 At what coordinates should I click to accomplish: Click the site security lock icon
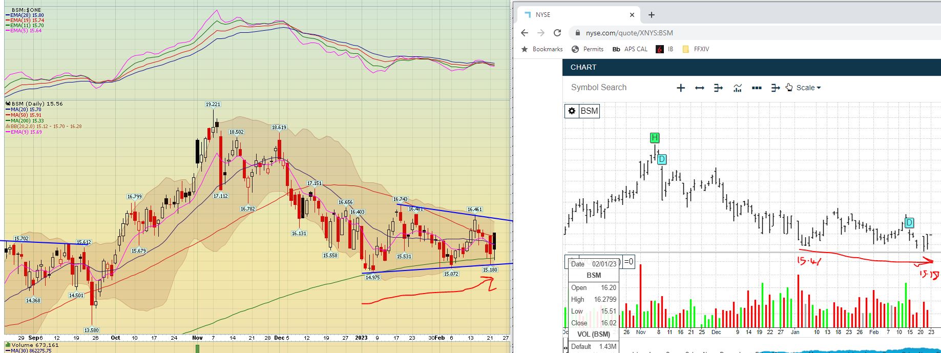[578, 33]
